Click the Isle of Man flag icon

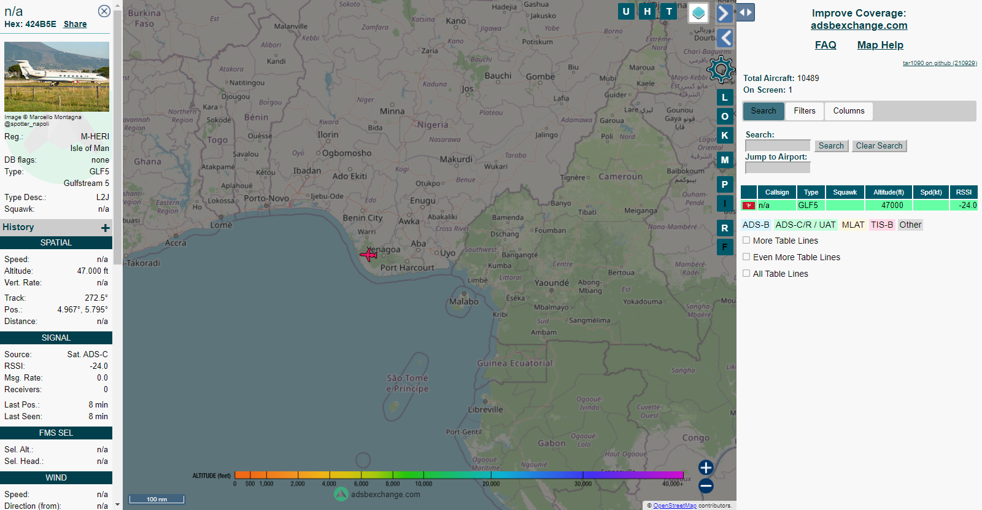coord(749,206)
